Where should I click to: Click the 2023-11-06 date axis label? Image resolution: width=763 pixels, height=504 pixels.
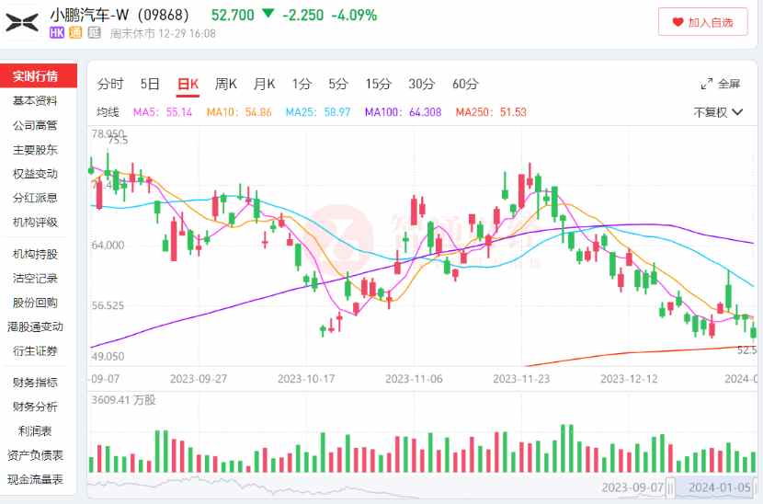tap(414, 379)
